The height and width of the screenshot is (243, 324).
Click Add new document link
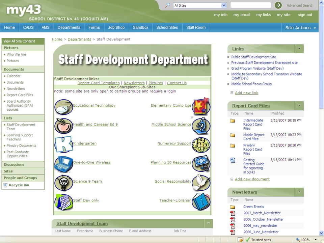pos(252,179)
